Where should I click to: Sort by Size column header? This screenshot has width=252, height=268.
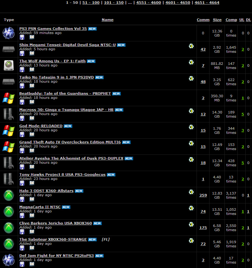pos(217,20)
